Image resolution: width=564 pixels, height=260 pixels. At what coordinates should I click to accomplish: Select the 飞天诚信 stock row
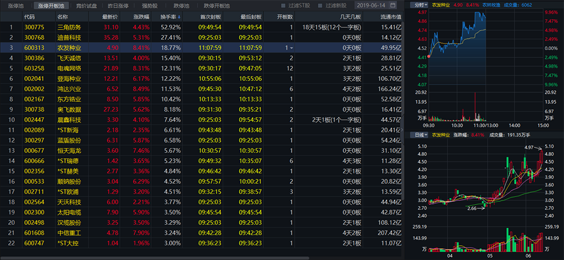pos(201,58)
